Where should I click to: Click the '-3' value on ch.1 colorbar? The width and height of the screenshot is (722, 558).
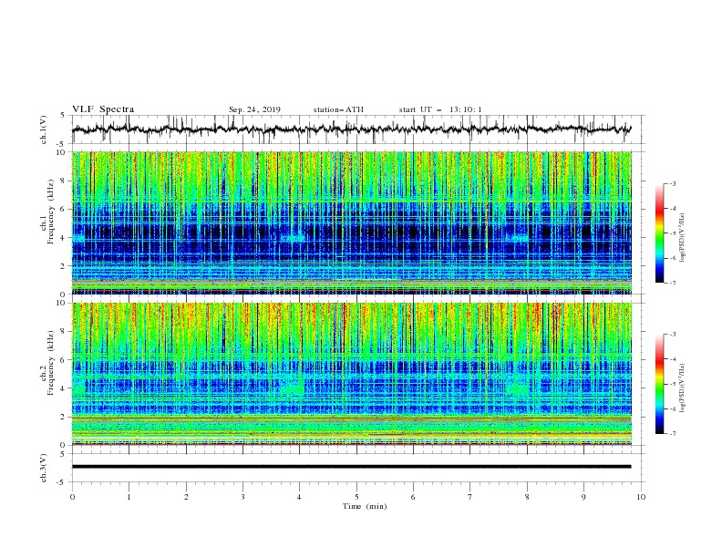point(672,183)
